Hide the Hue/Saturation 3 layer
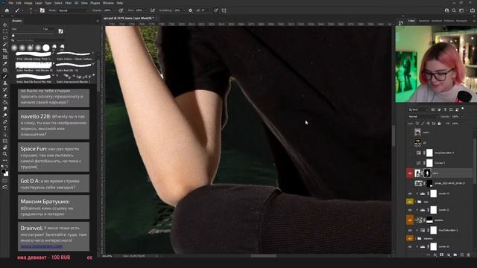The height and width of the screenshot is (268, 477). pyautogui.click(x=410, y=230)
